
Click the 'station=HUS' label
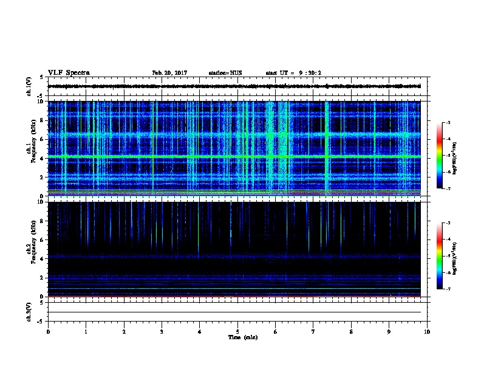[225, 73]
